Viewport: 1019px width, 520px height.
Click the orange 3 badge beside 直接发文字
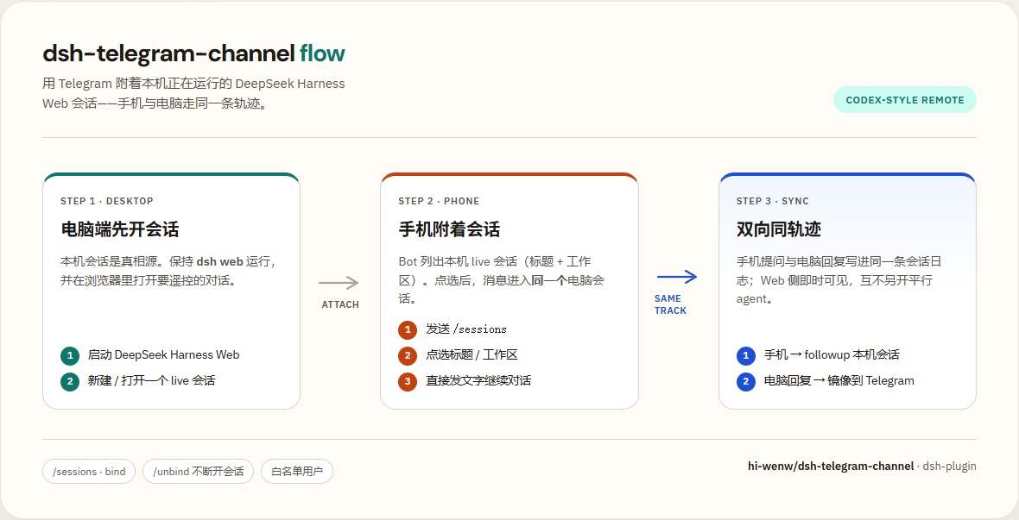pos(408,380)
